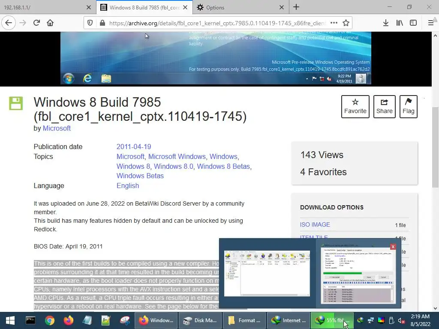Launch Google Chrome from taskbar
Screen dimensions: 439x329
[50, 320]
